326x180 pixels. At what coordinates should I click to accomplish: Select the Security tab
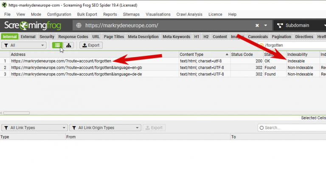pyautogui.click(x=47, y=37)
